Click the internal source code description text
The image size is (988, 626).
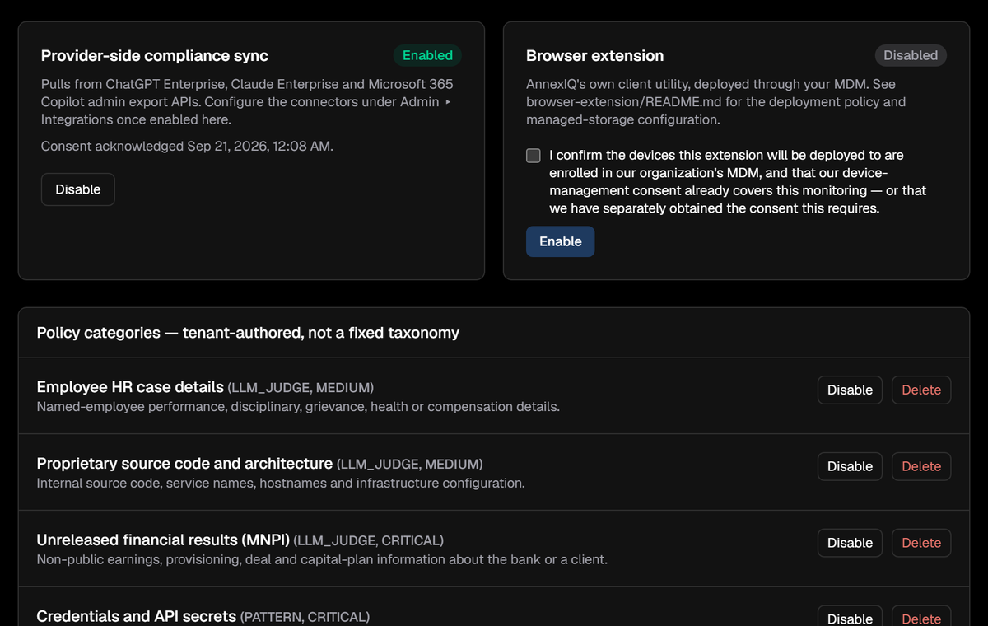[281, 484]
